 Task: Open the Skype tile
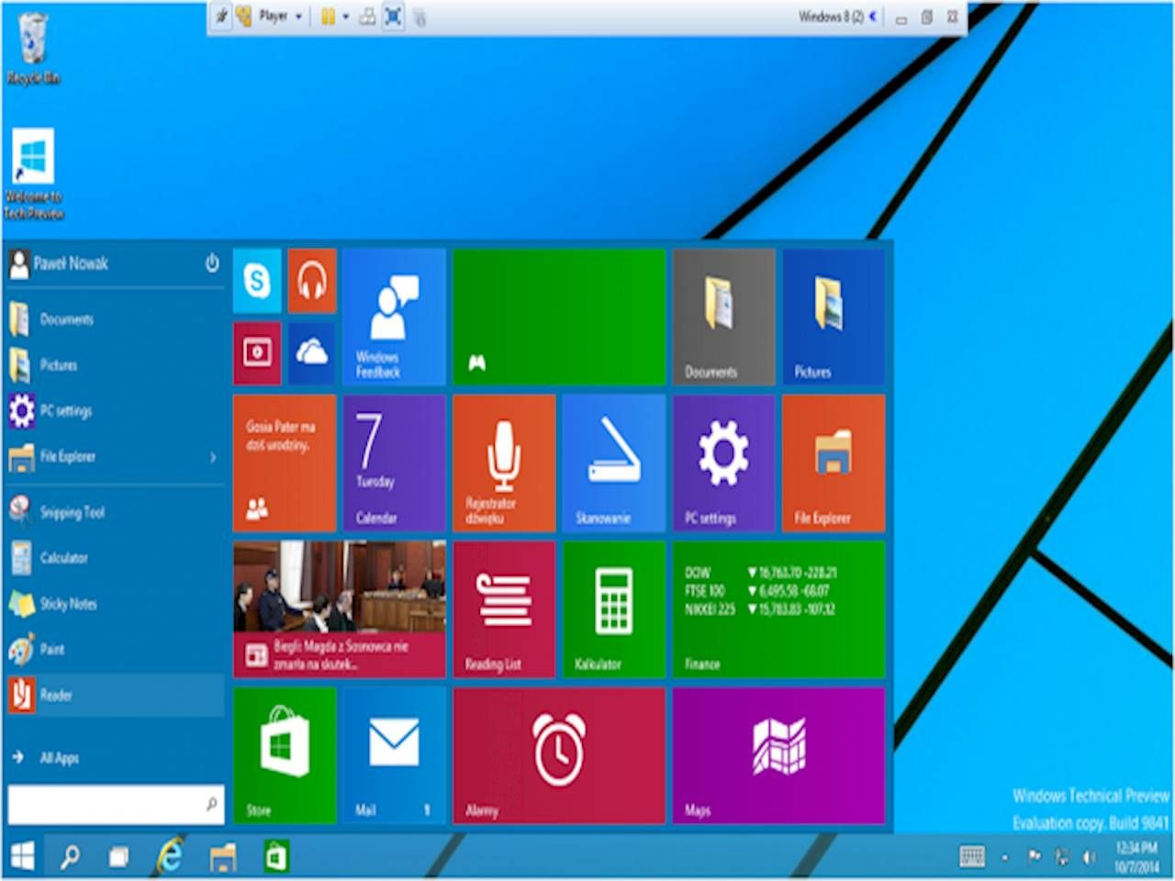257,281
